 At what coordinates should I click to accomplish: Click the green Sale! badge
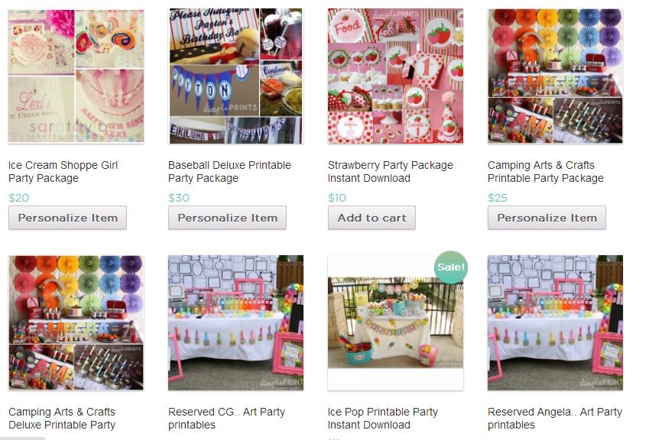click(x=451, y=267)
